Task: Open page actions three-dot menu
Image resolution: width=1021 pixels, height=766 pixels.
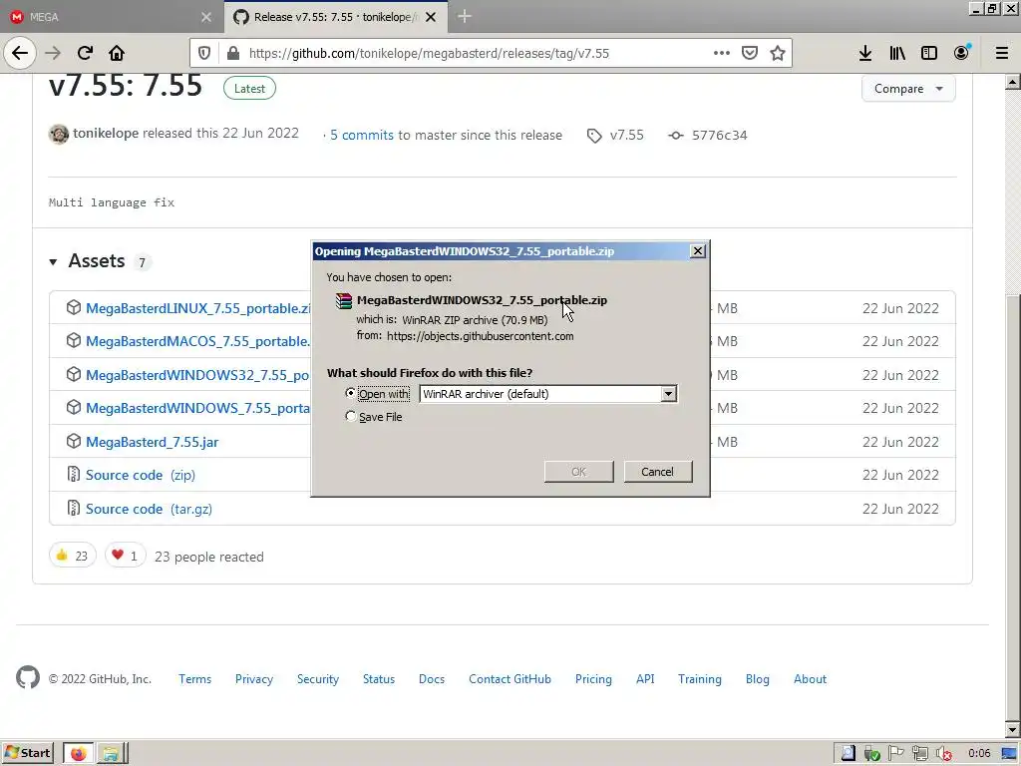Action: point(722,53)
